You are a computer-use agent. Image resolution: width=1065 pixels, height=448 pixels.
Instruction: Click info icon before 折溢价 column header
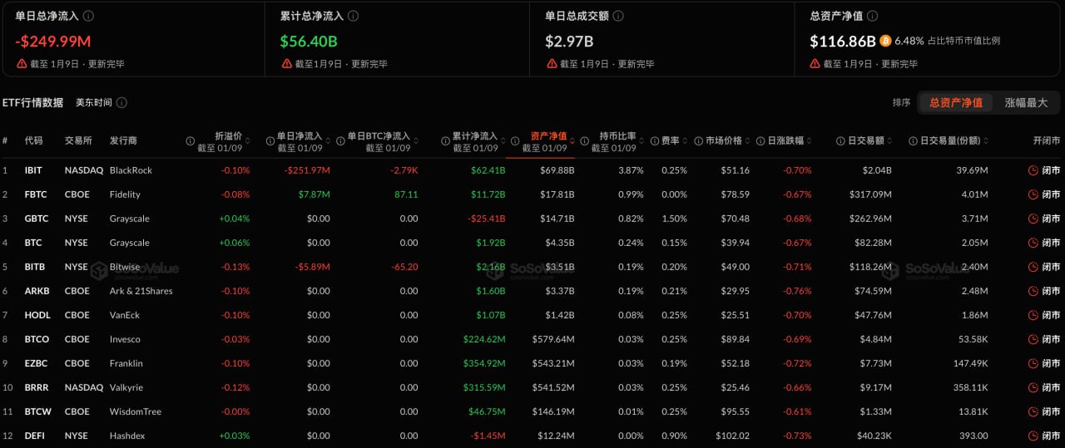tap(191, 141)
